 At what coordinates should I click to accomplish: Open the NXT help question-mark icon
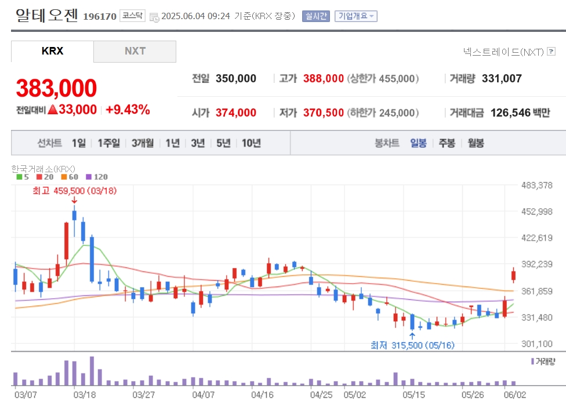(551, 52)
